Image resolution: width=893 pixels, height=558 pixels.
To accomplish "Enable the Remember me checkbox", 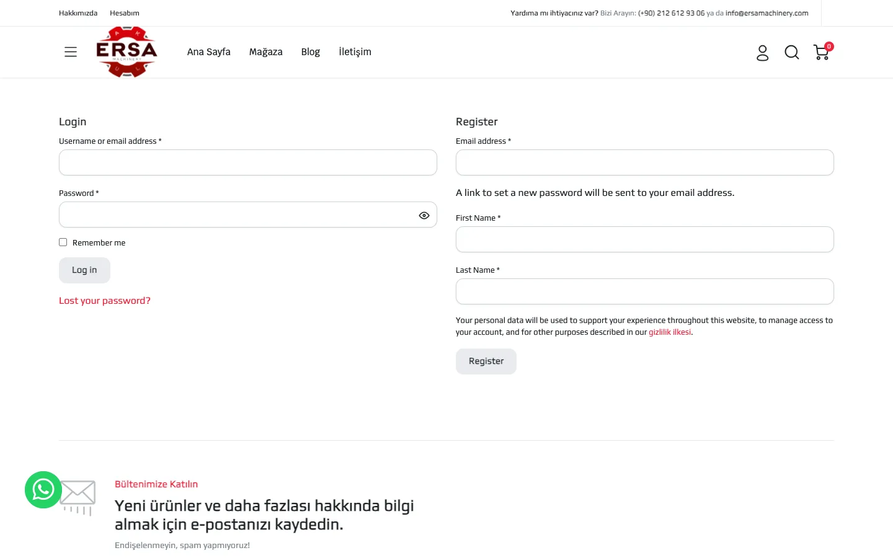I will point(63,242).
